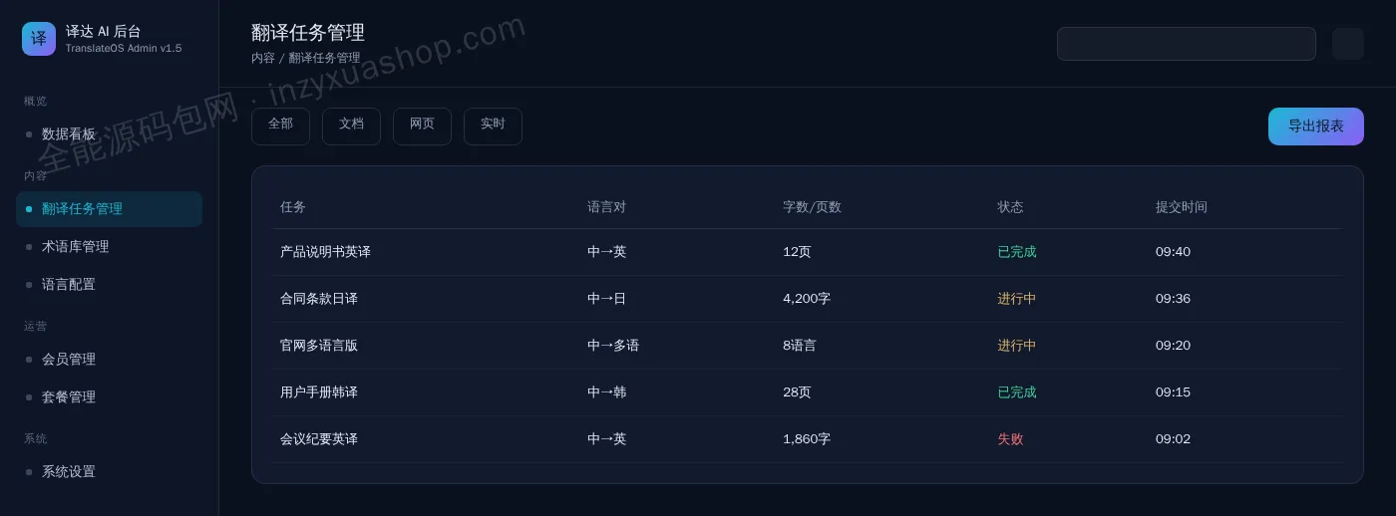Focus the search field in header
The width and height of the screenshot is (1396, 516).
[1187, 44]
